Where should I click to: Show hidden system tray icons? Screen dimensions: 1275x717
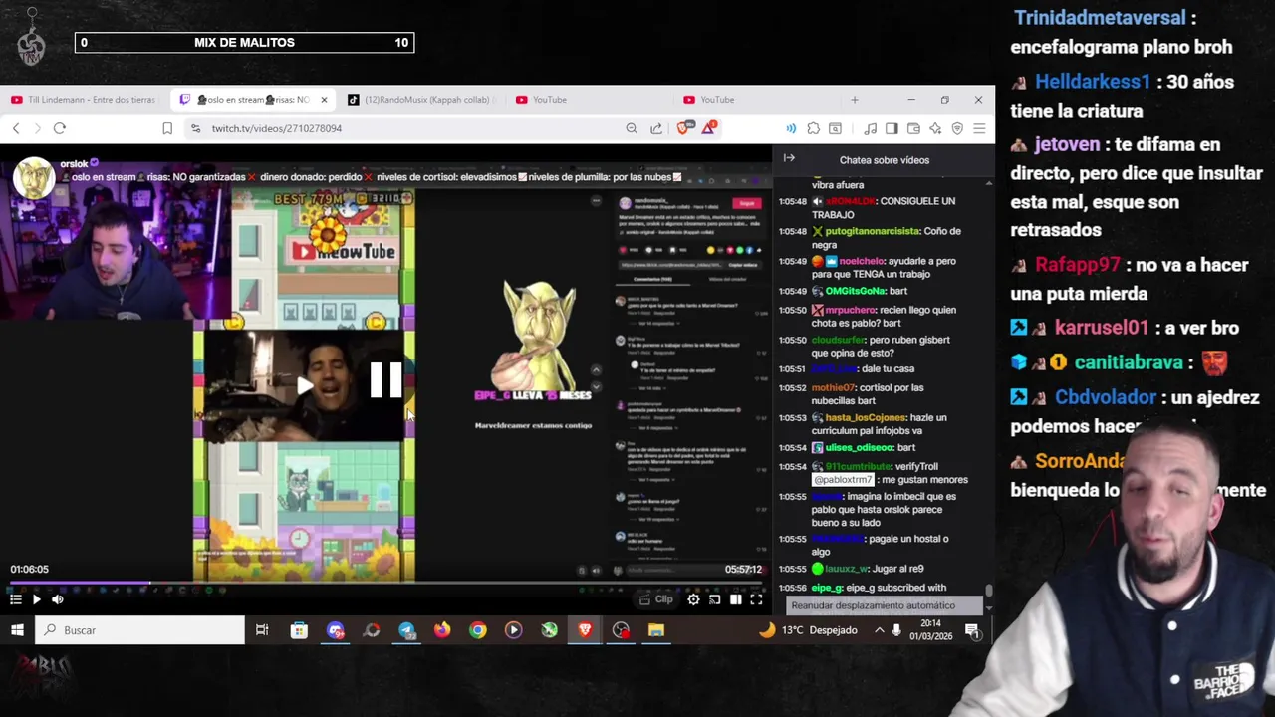[x=880, y=630]
